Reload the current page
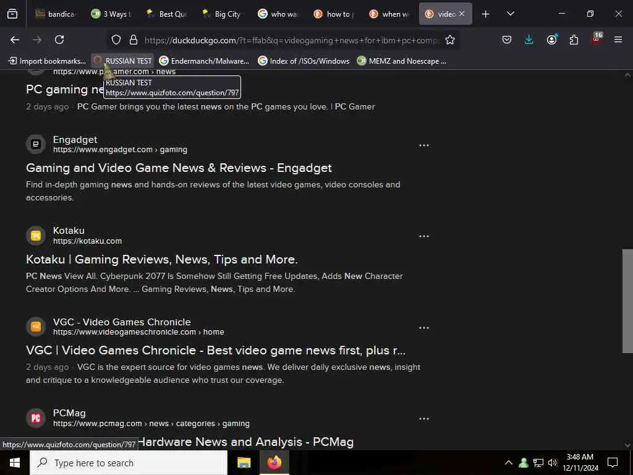Image resolution: width=633 pixels, height=475 pixels. tap(59, 40)
